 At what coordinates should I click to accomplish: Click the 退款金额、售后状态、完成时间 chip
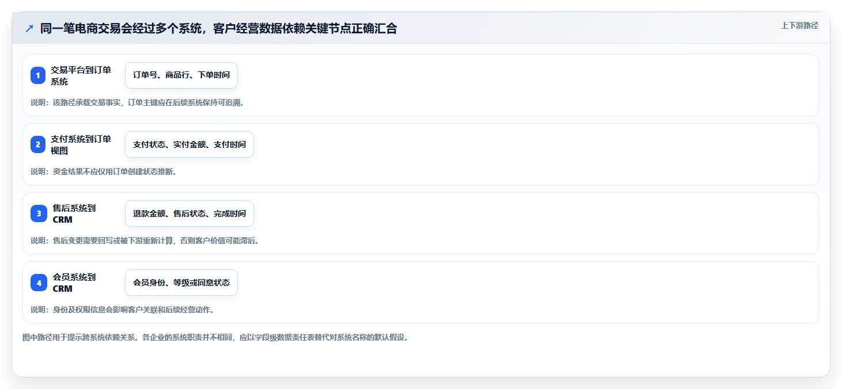click(x=189, y=213)
